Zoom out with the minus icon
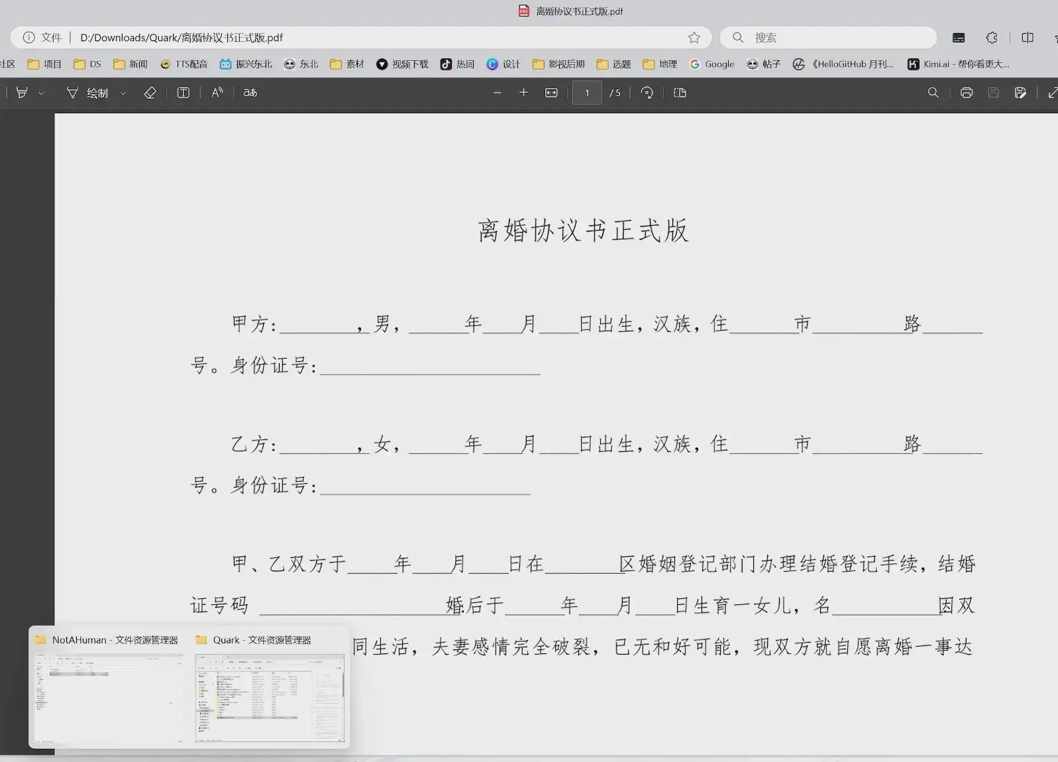Viewport: 1058px width, 762px height. click(x=497, y=93)
